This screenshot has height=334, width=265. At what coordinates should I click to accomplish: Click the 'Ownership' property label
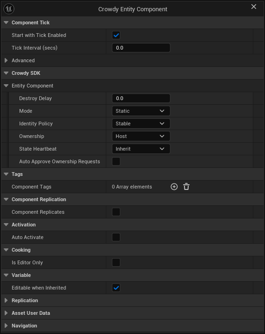(x=31, y=136)
